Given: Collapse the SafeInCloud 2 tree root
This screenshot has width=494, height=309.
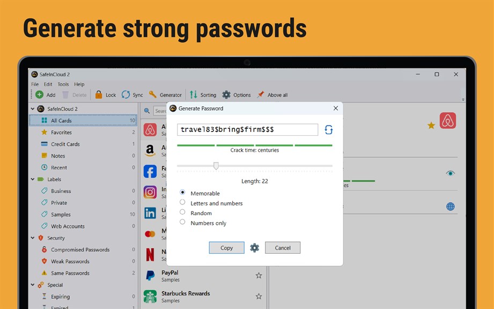Looking at the screenshot, I should 33,109.
